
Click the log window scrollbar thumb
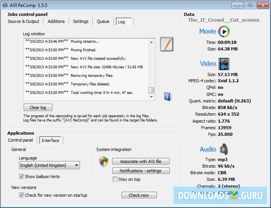(151, 90)
